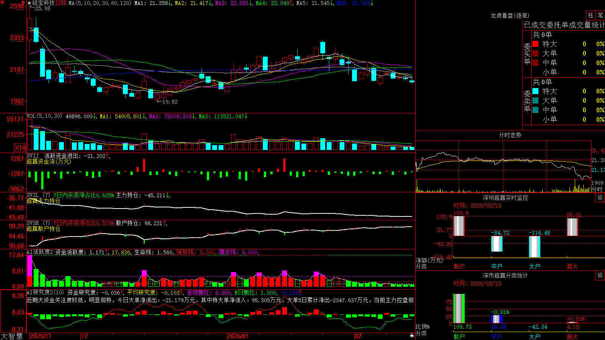Click the intraday 分时走势 mini chart
This screenshot has height=340, width=605.
(x=503, y=167)
